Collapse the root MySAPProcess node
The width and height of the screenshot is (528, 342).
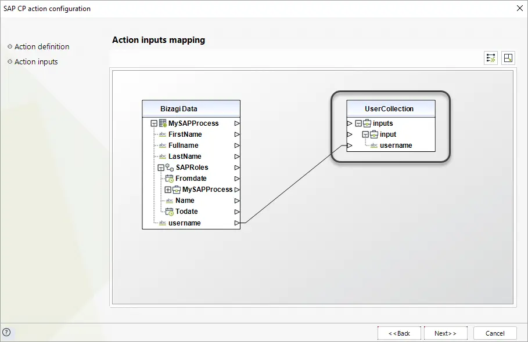point(154,123)
